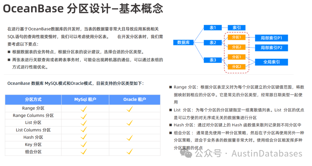Click the 分区1 box linked to 局部索引P1
Image resolution: width=312 pixels, height=166 pixels.
pos(237,37)
